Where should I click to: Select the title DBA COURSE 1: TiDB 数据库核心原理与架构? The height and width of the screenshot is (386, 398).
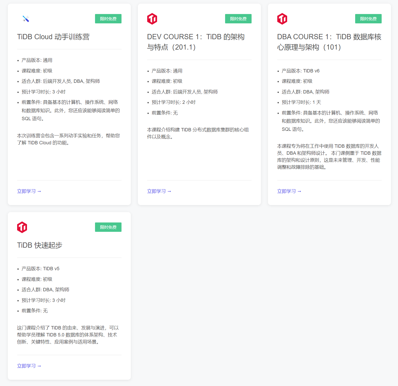[x=329, y=42]
